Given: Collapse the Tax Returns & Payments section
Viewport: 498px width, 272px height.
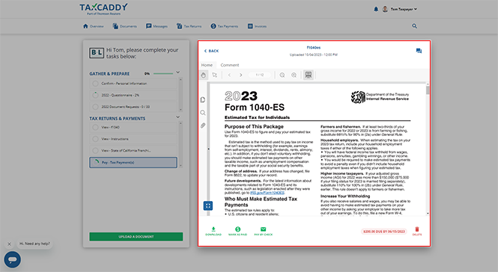Looking at the screenshot, I should coord(178,117).
